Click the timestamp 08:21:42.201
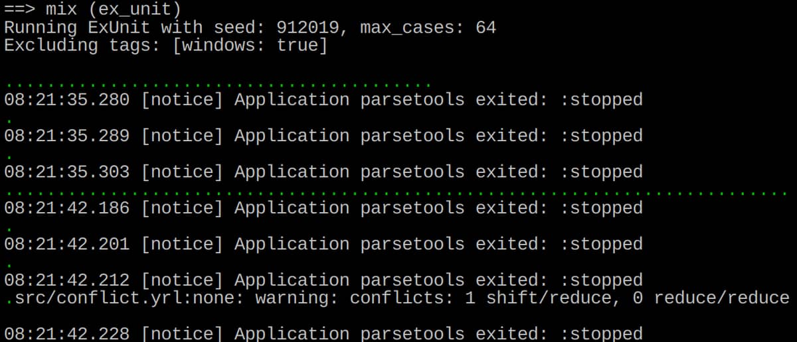The image size is (797, 342). (x=66, y=244)
